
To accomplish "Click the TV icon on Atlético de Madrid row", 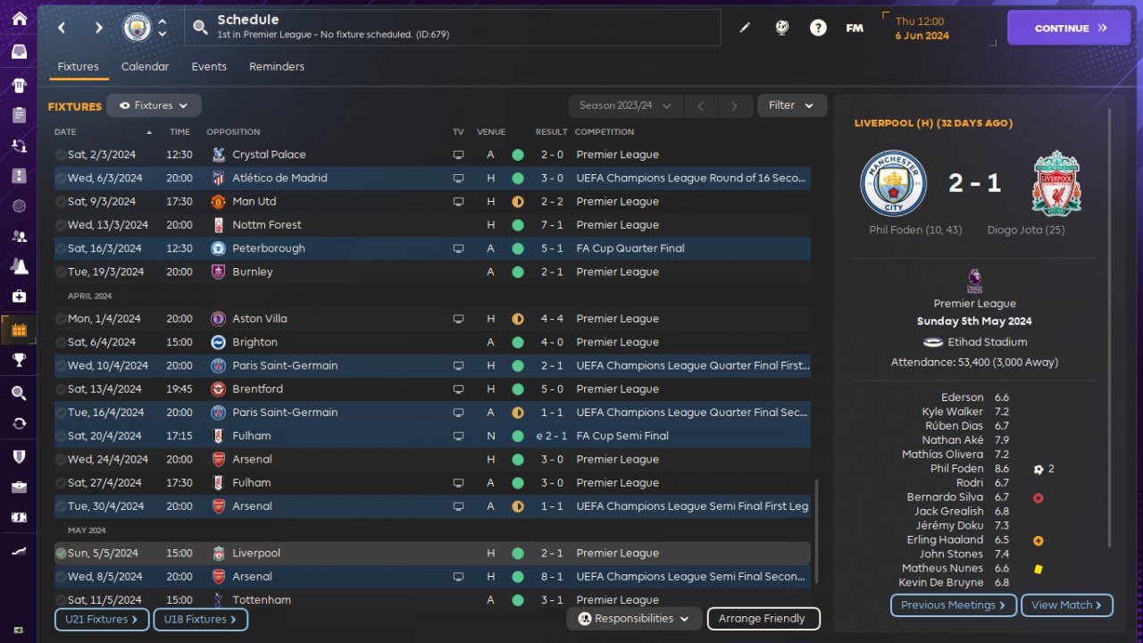I will point(458,178).
